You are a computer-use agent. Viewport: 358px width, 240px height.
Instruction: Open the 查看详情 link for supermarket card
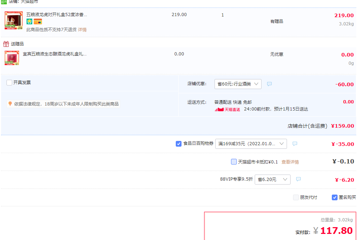tap(290, 162)
